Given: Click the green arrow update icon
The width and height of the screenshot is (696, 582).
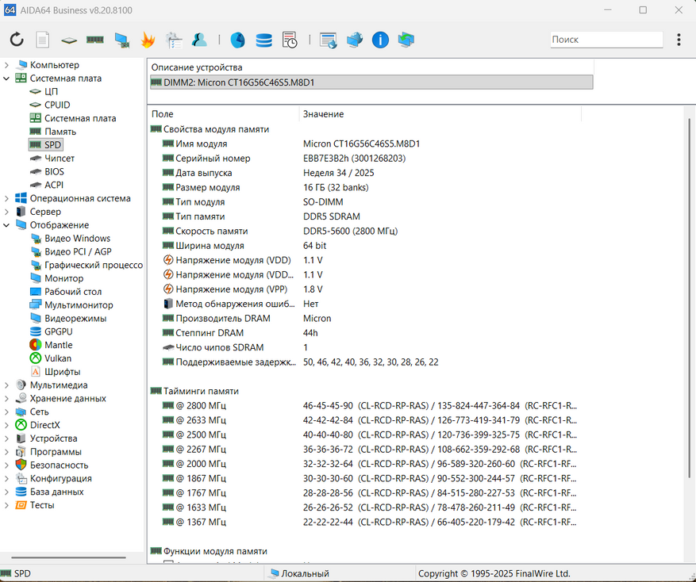Looking at the screenshot, I should 406,40.
